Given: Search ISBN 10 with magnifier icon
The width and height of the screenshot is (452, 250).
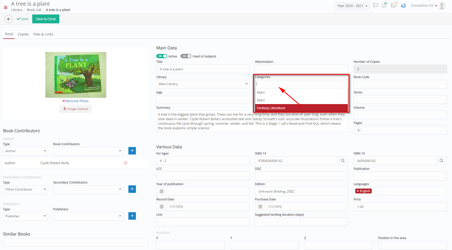Looking at the screenshot, I should 442,161.
